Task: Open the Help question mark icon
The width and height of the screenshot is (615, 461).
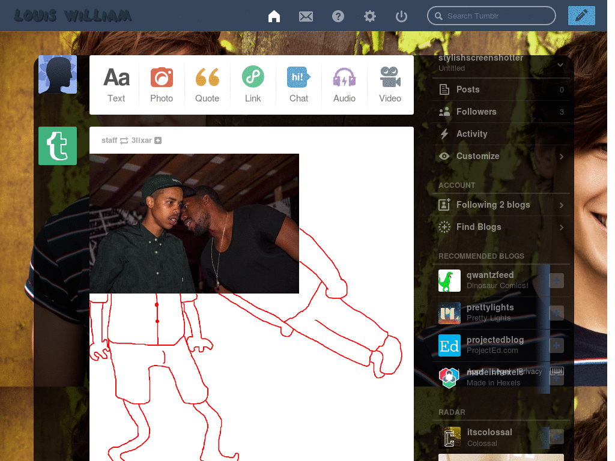Action: tap(338, 16)
